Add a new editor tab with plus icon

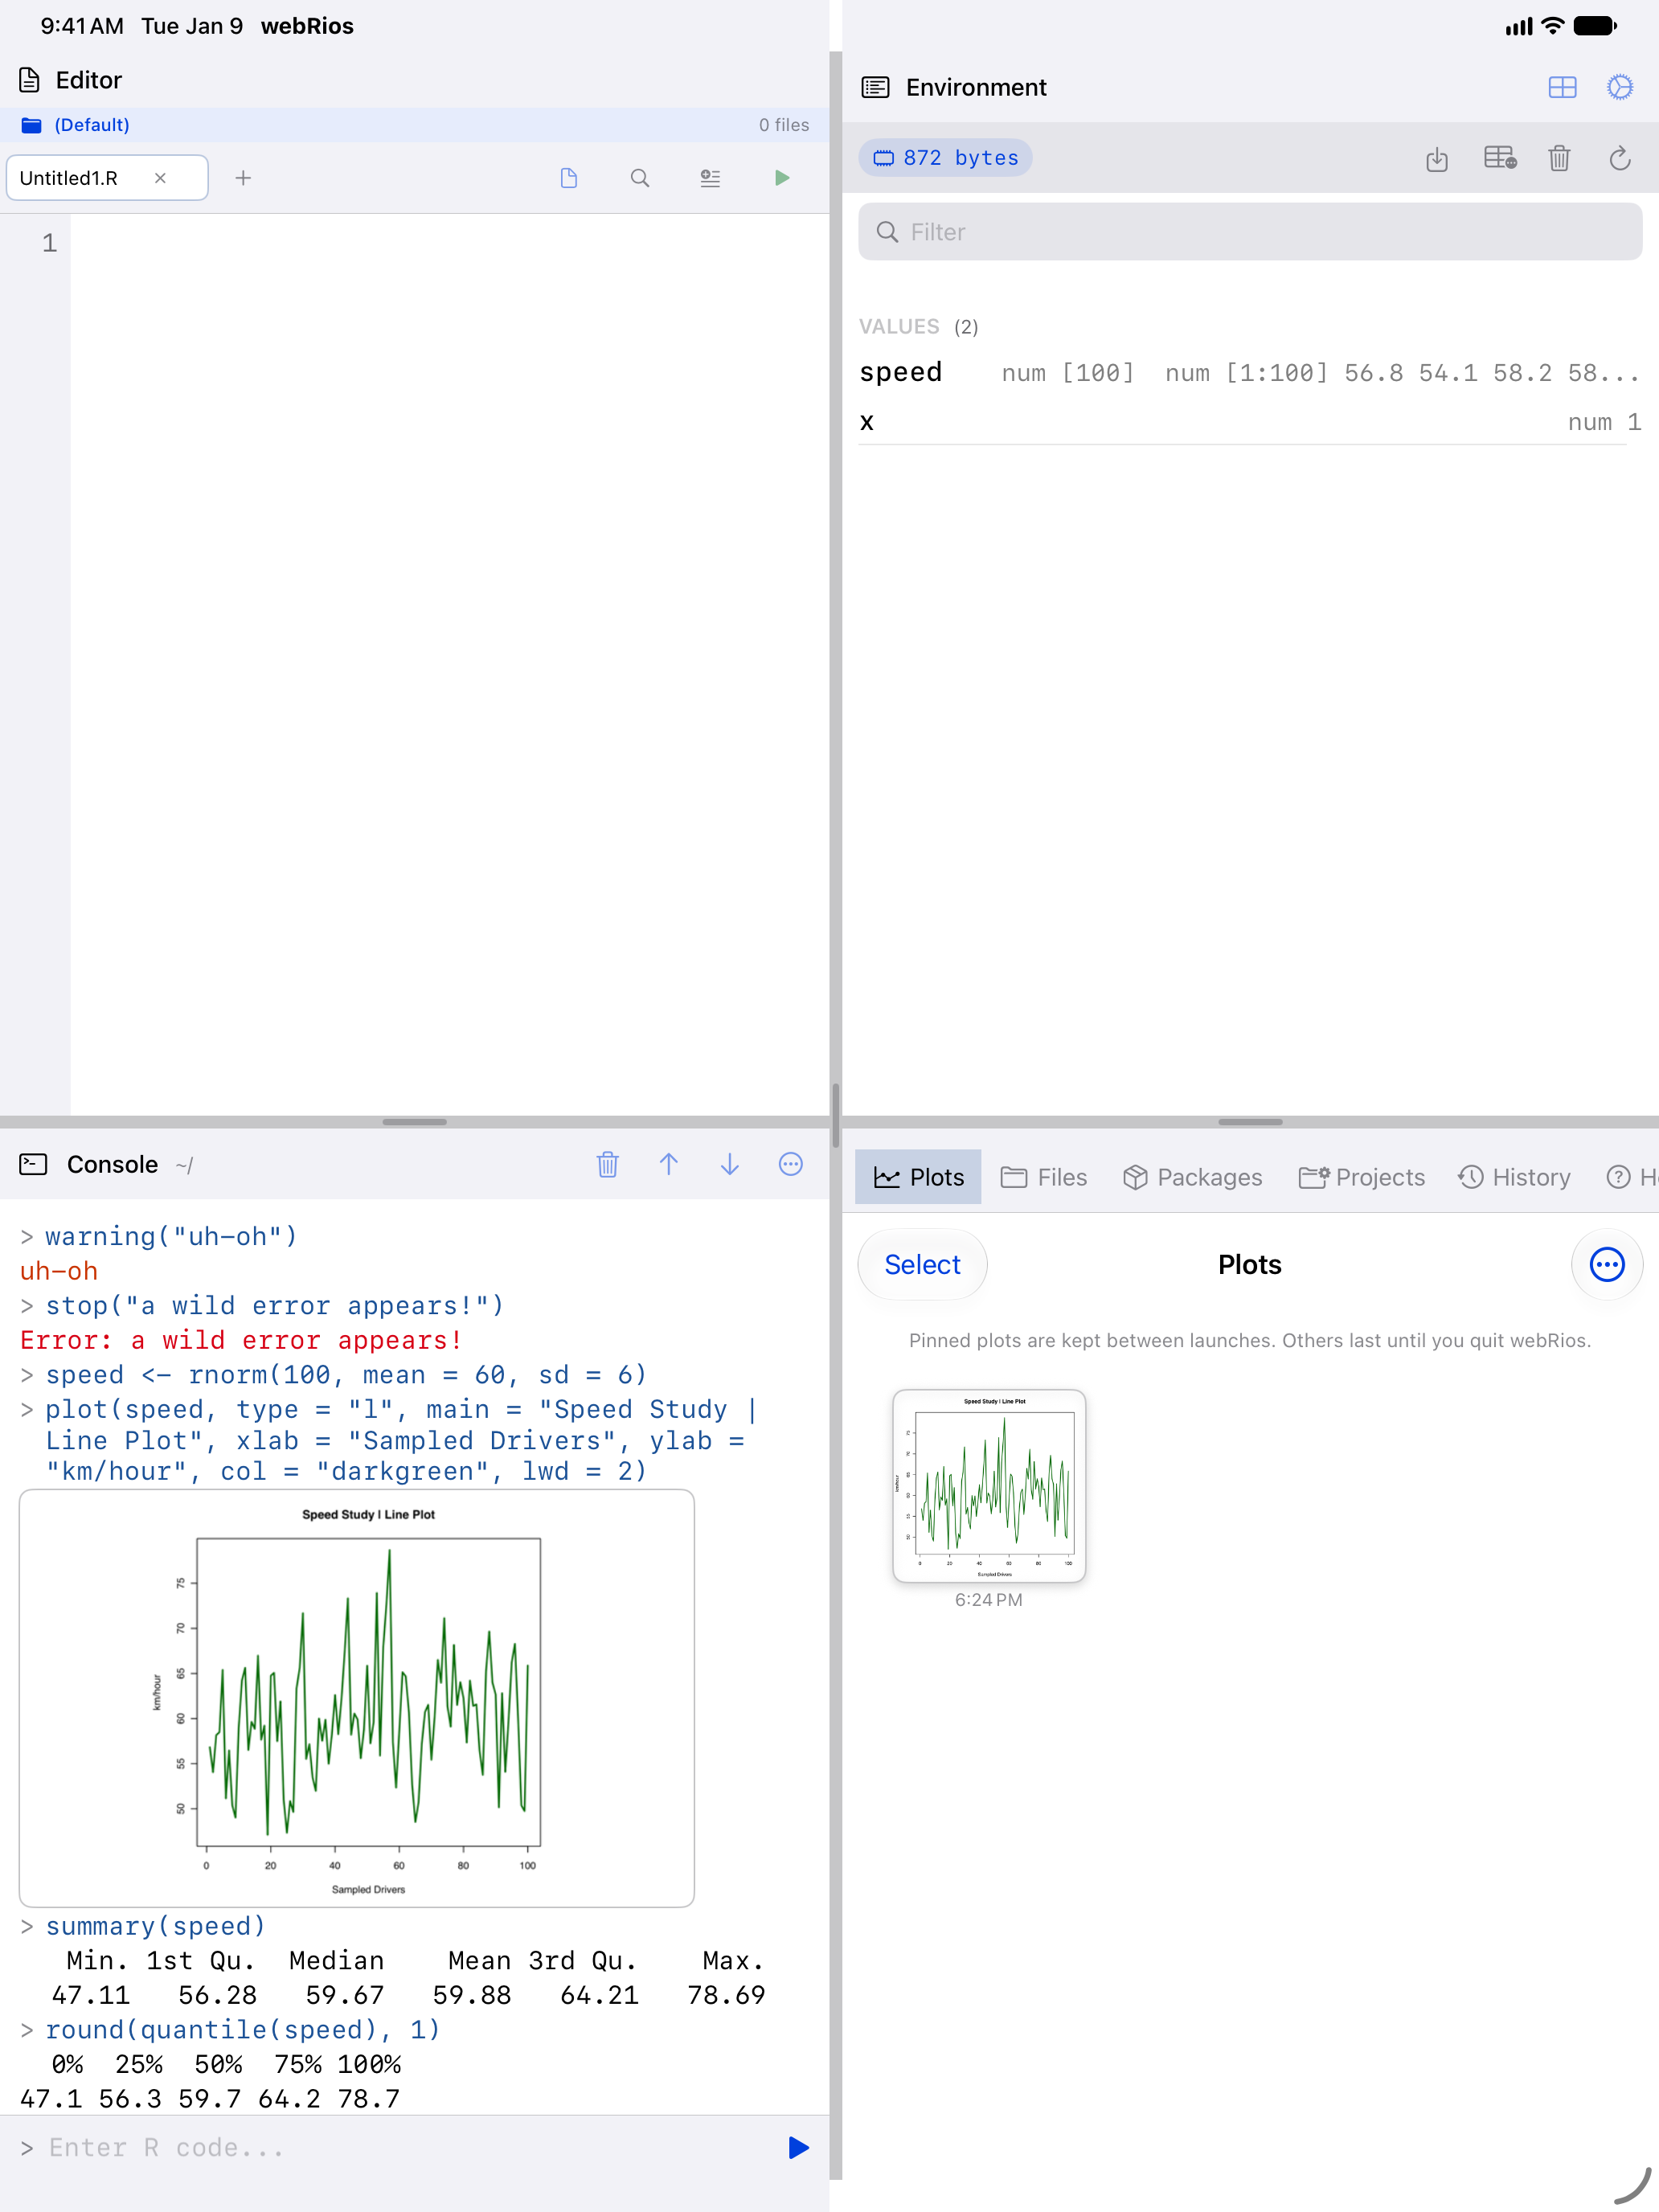click(243, 178)
